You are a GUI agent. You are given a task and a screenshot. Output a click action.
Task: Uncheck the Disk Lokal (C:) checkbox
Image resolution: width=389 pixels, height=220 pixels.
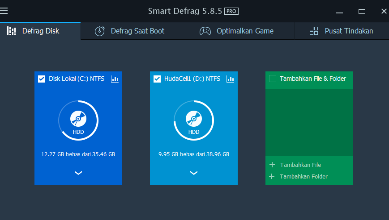click(x=42, y=79)
